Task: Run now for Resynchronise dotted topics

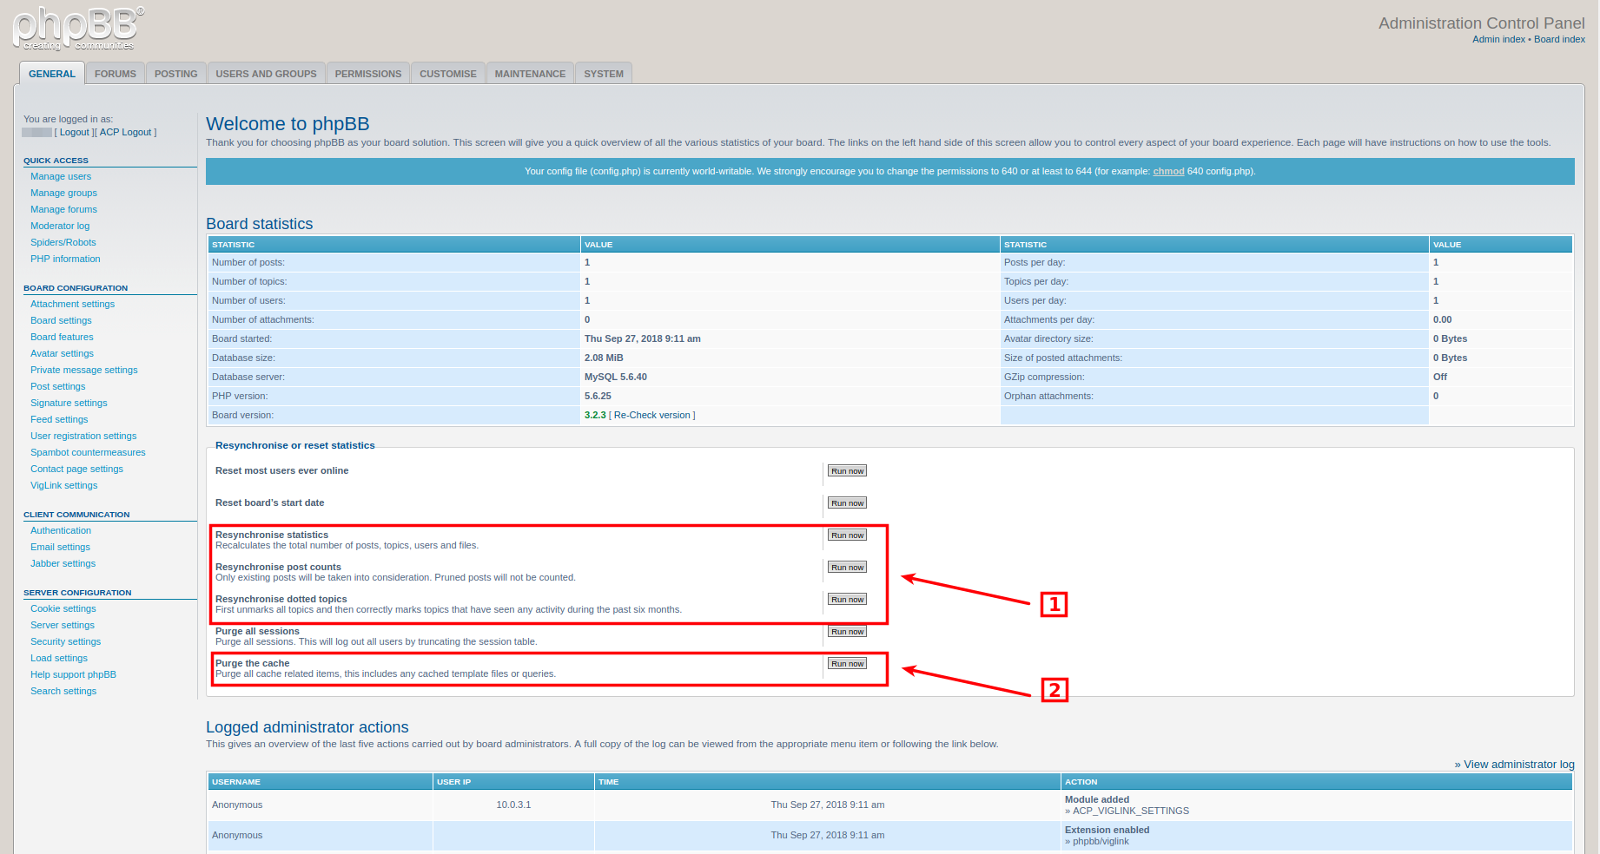Action: pos(847,600)
